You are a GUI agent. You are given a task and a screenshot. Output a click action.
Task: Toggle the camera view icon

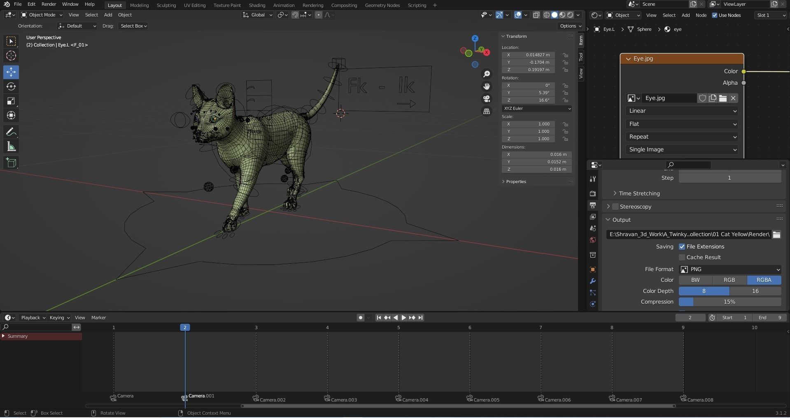[487, 99]
